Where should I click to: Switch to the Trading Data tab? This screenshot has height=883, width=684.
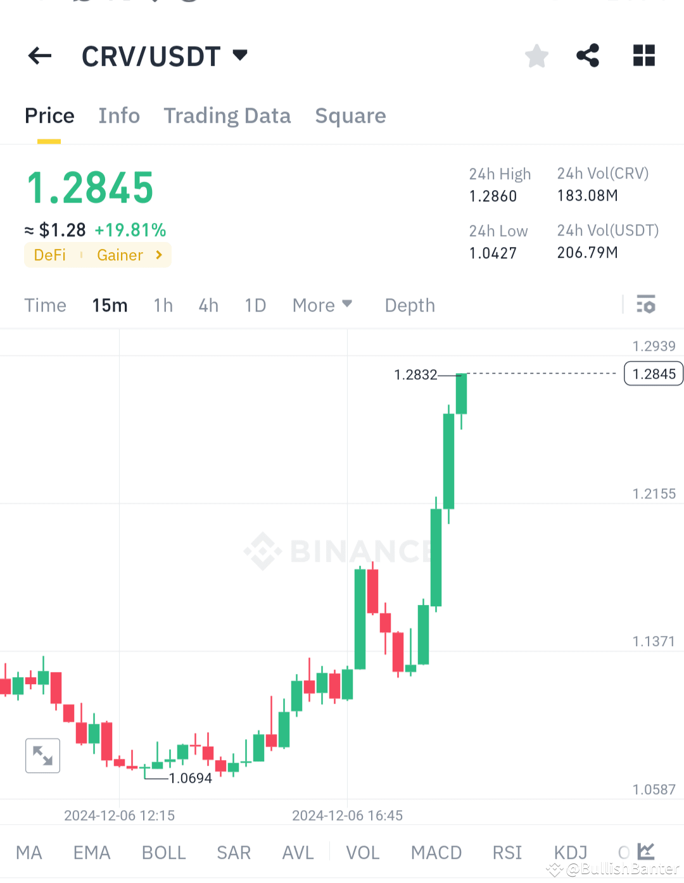click(227, 116)
